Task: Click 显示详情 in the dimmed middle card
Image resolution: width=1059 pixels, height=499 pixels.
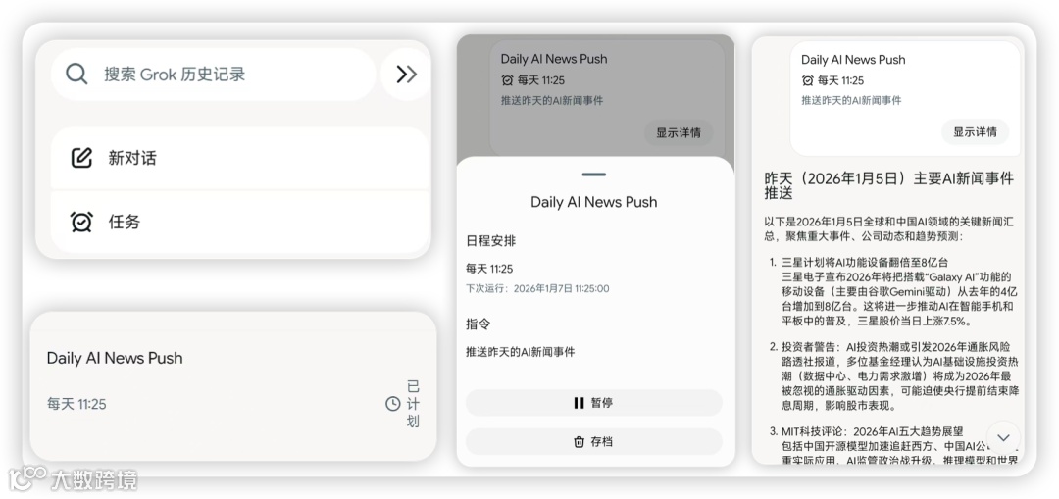Action: point(679,133)
